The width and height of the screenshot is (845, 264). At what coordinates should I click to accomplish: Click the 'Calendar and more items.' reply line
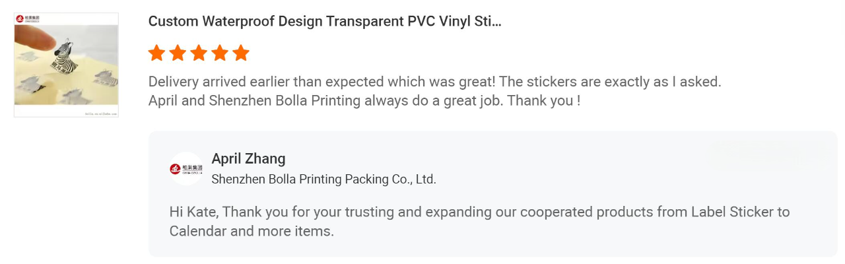click(x=252, y=232)
